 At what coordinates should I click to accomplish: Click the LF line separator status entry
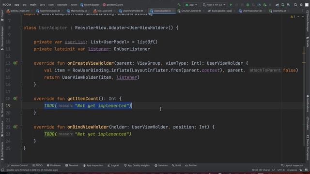tap(273, 170)
